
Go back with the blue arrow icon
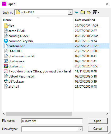click(77, 12)
